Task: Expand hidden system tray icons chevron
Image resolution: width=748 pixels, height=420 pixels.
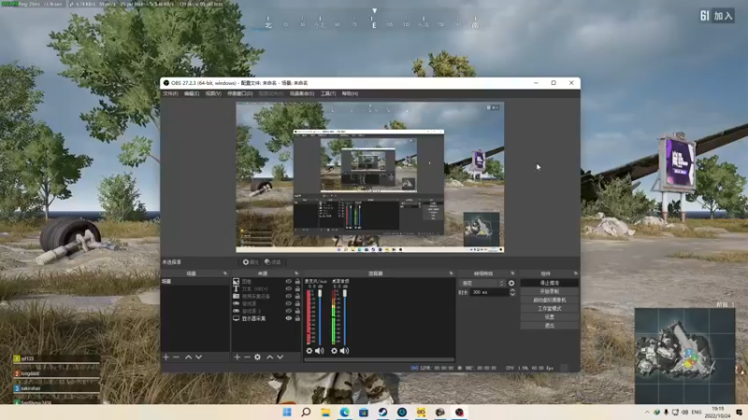Action: (647, 412)
